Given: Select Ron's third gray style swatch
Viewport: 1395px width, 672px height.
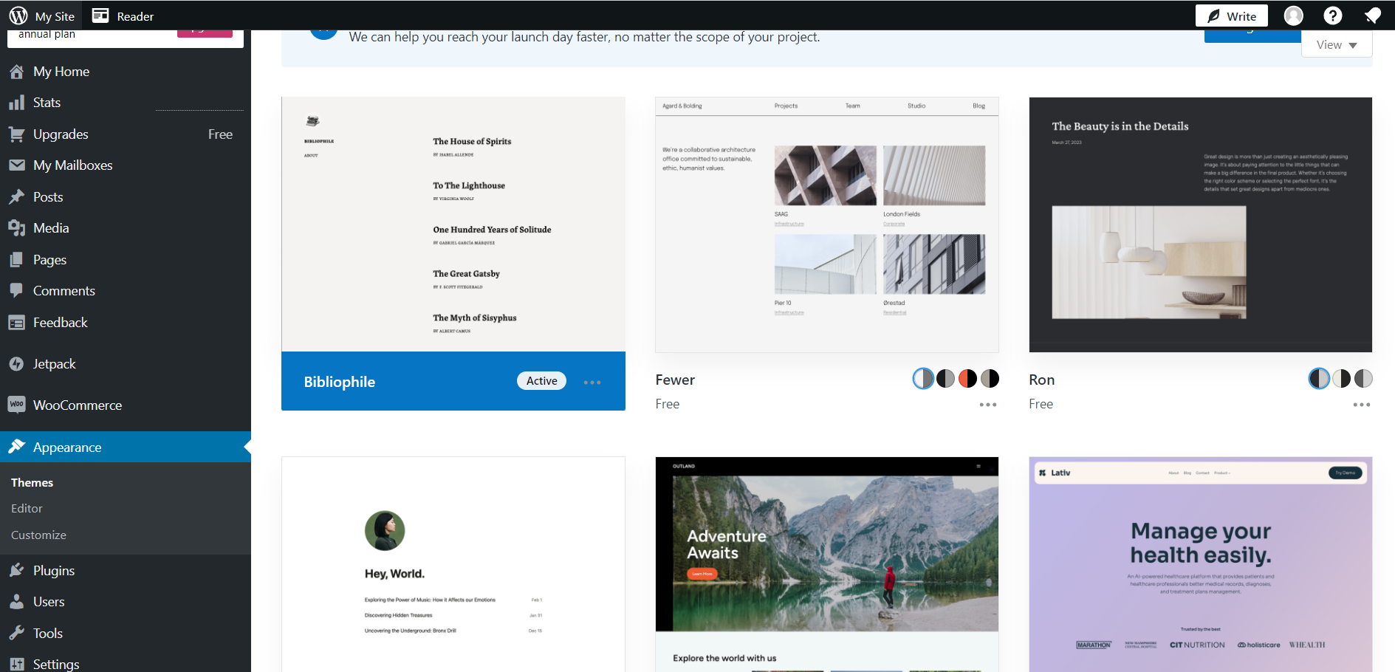Looking at the screenshot, I should pyautogui.click(x=1363, y=379).
